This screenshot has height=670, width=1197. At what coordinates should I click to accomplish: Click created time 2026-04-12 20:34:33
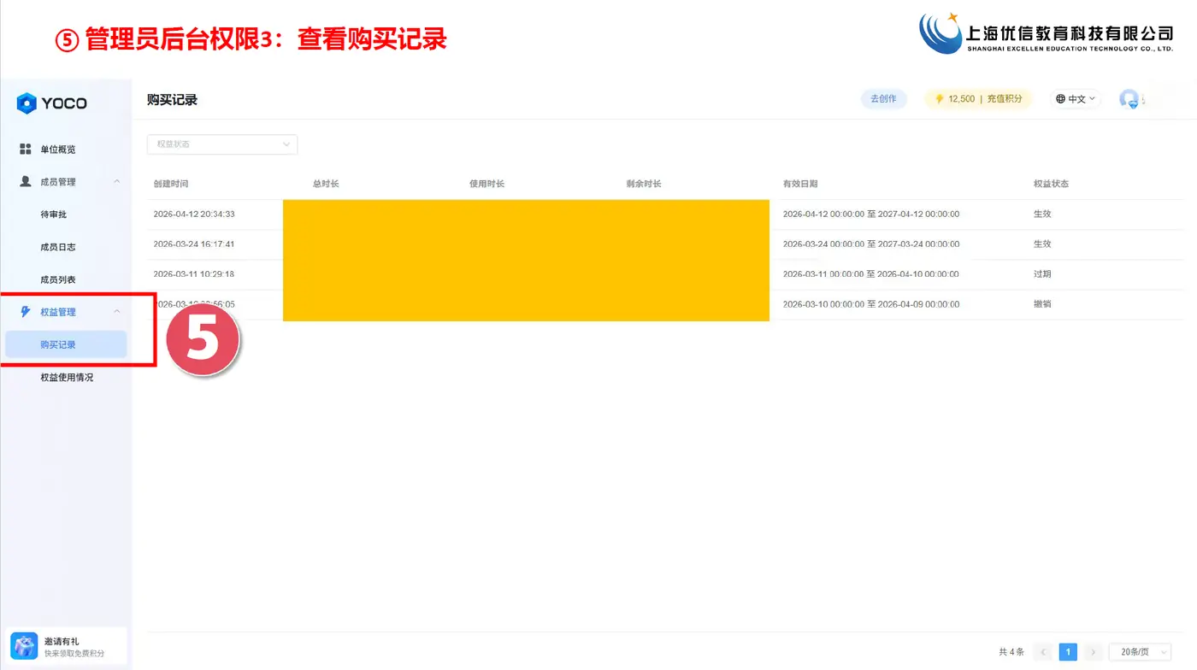pos(194,214)
